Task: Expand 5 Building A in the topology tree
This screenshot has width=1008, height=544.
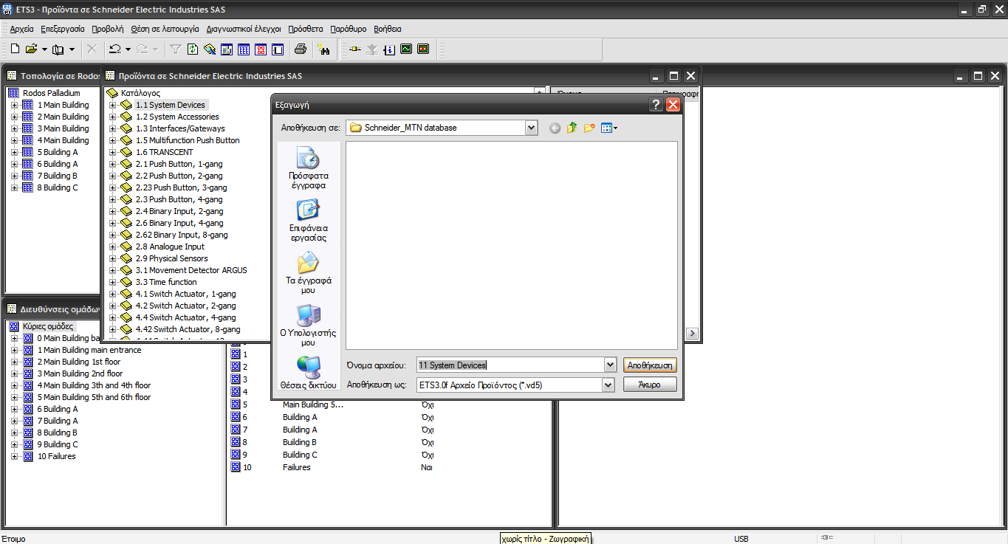Action: click(x=14, y=152)
